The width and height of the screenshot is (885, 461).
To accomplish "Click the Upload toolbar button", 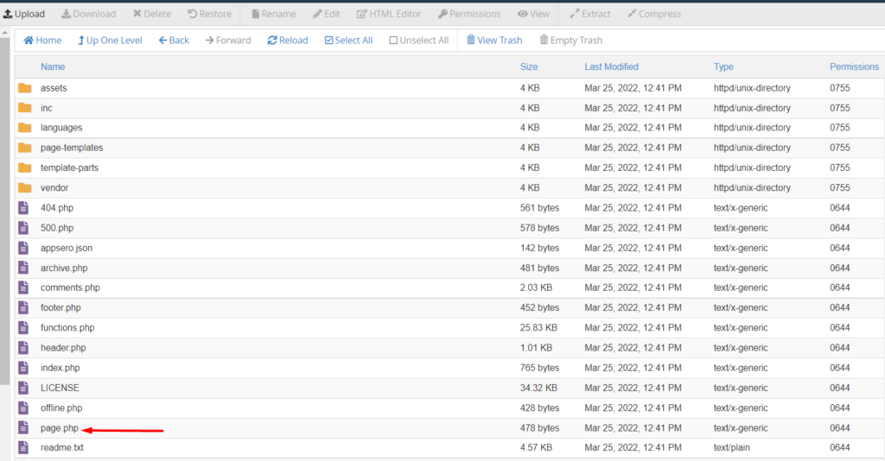I will (x=24, y=14).
